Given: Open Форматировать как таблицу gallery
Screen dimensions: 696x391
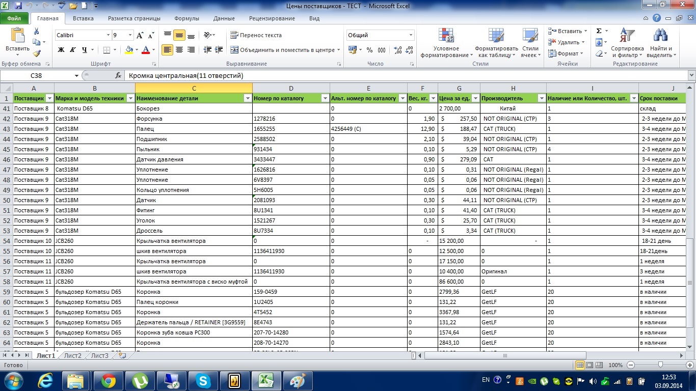Looking at the screenshot, I should pyautogui.click(x=496, y=43).
